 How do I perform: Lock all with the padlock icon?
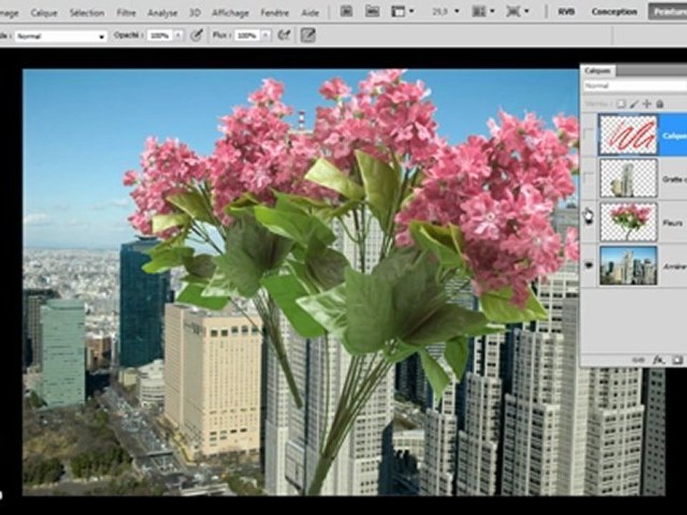659,104
